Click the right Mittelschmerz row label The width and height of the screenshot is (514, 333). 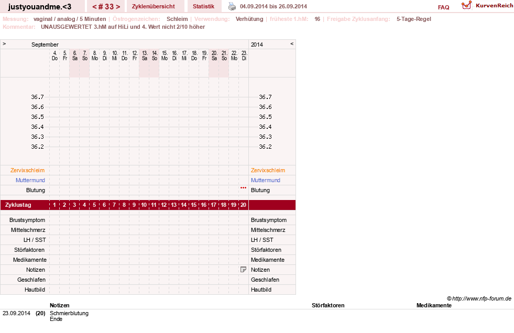268,230
